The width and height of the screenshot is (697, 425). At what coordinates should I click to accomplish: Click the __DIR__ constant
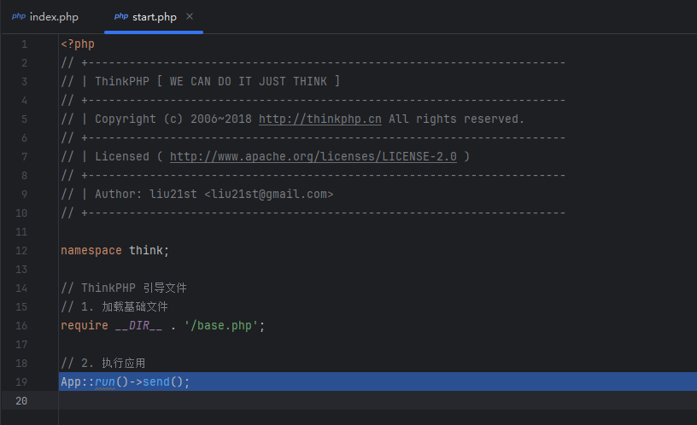click(138, 325)
